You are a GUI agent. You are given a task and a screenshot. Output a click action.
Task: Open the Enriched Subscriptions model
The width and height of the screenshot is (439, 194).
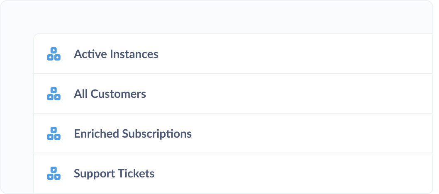(133, 133)
